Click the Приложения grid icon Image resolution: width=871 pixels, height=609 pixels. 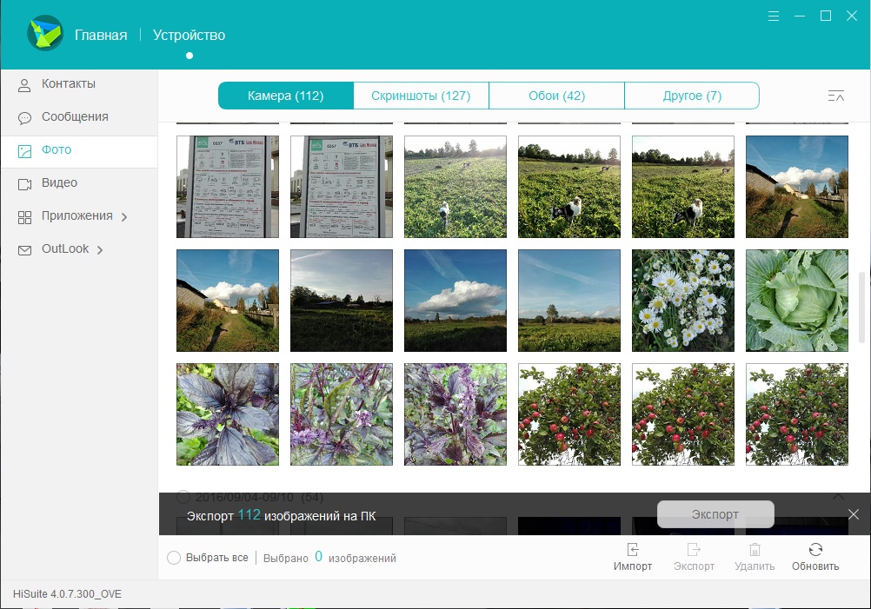click(24, 217)
